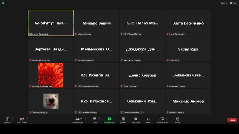Image resolution: width=239 pixels, height=134 pixels.
Task: Click the large name К25 Рісенгін Вл...
Action: pos(97,75)
